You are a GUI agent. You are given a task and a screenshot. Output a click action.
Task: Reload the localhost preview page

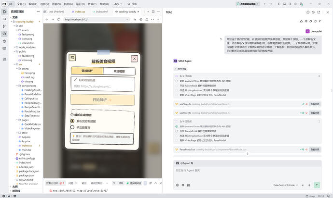tap(58, 19)
